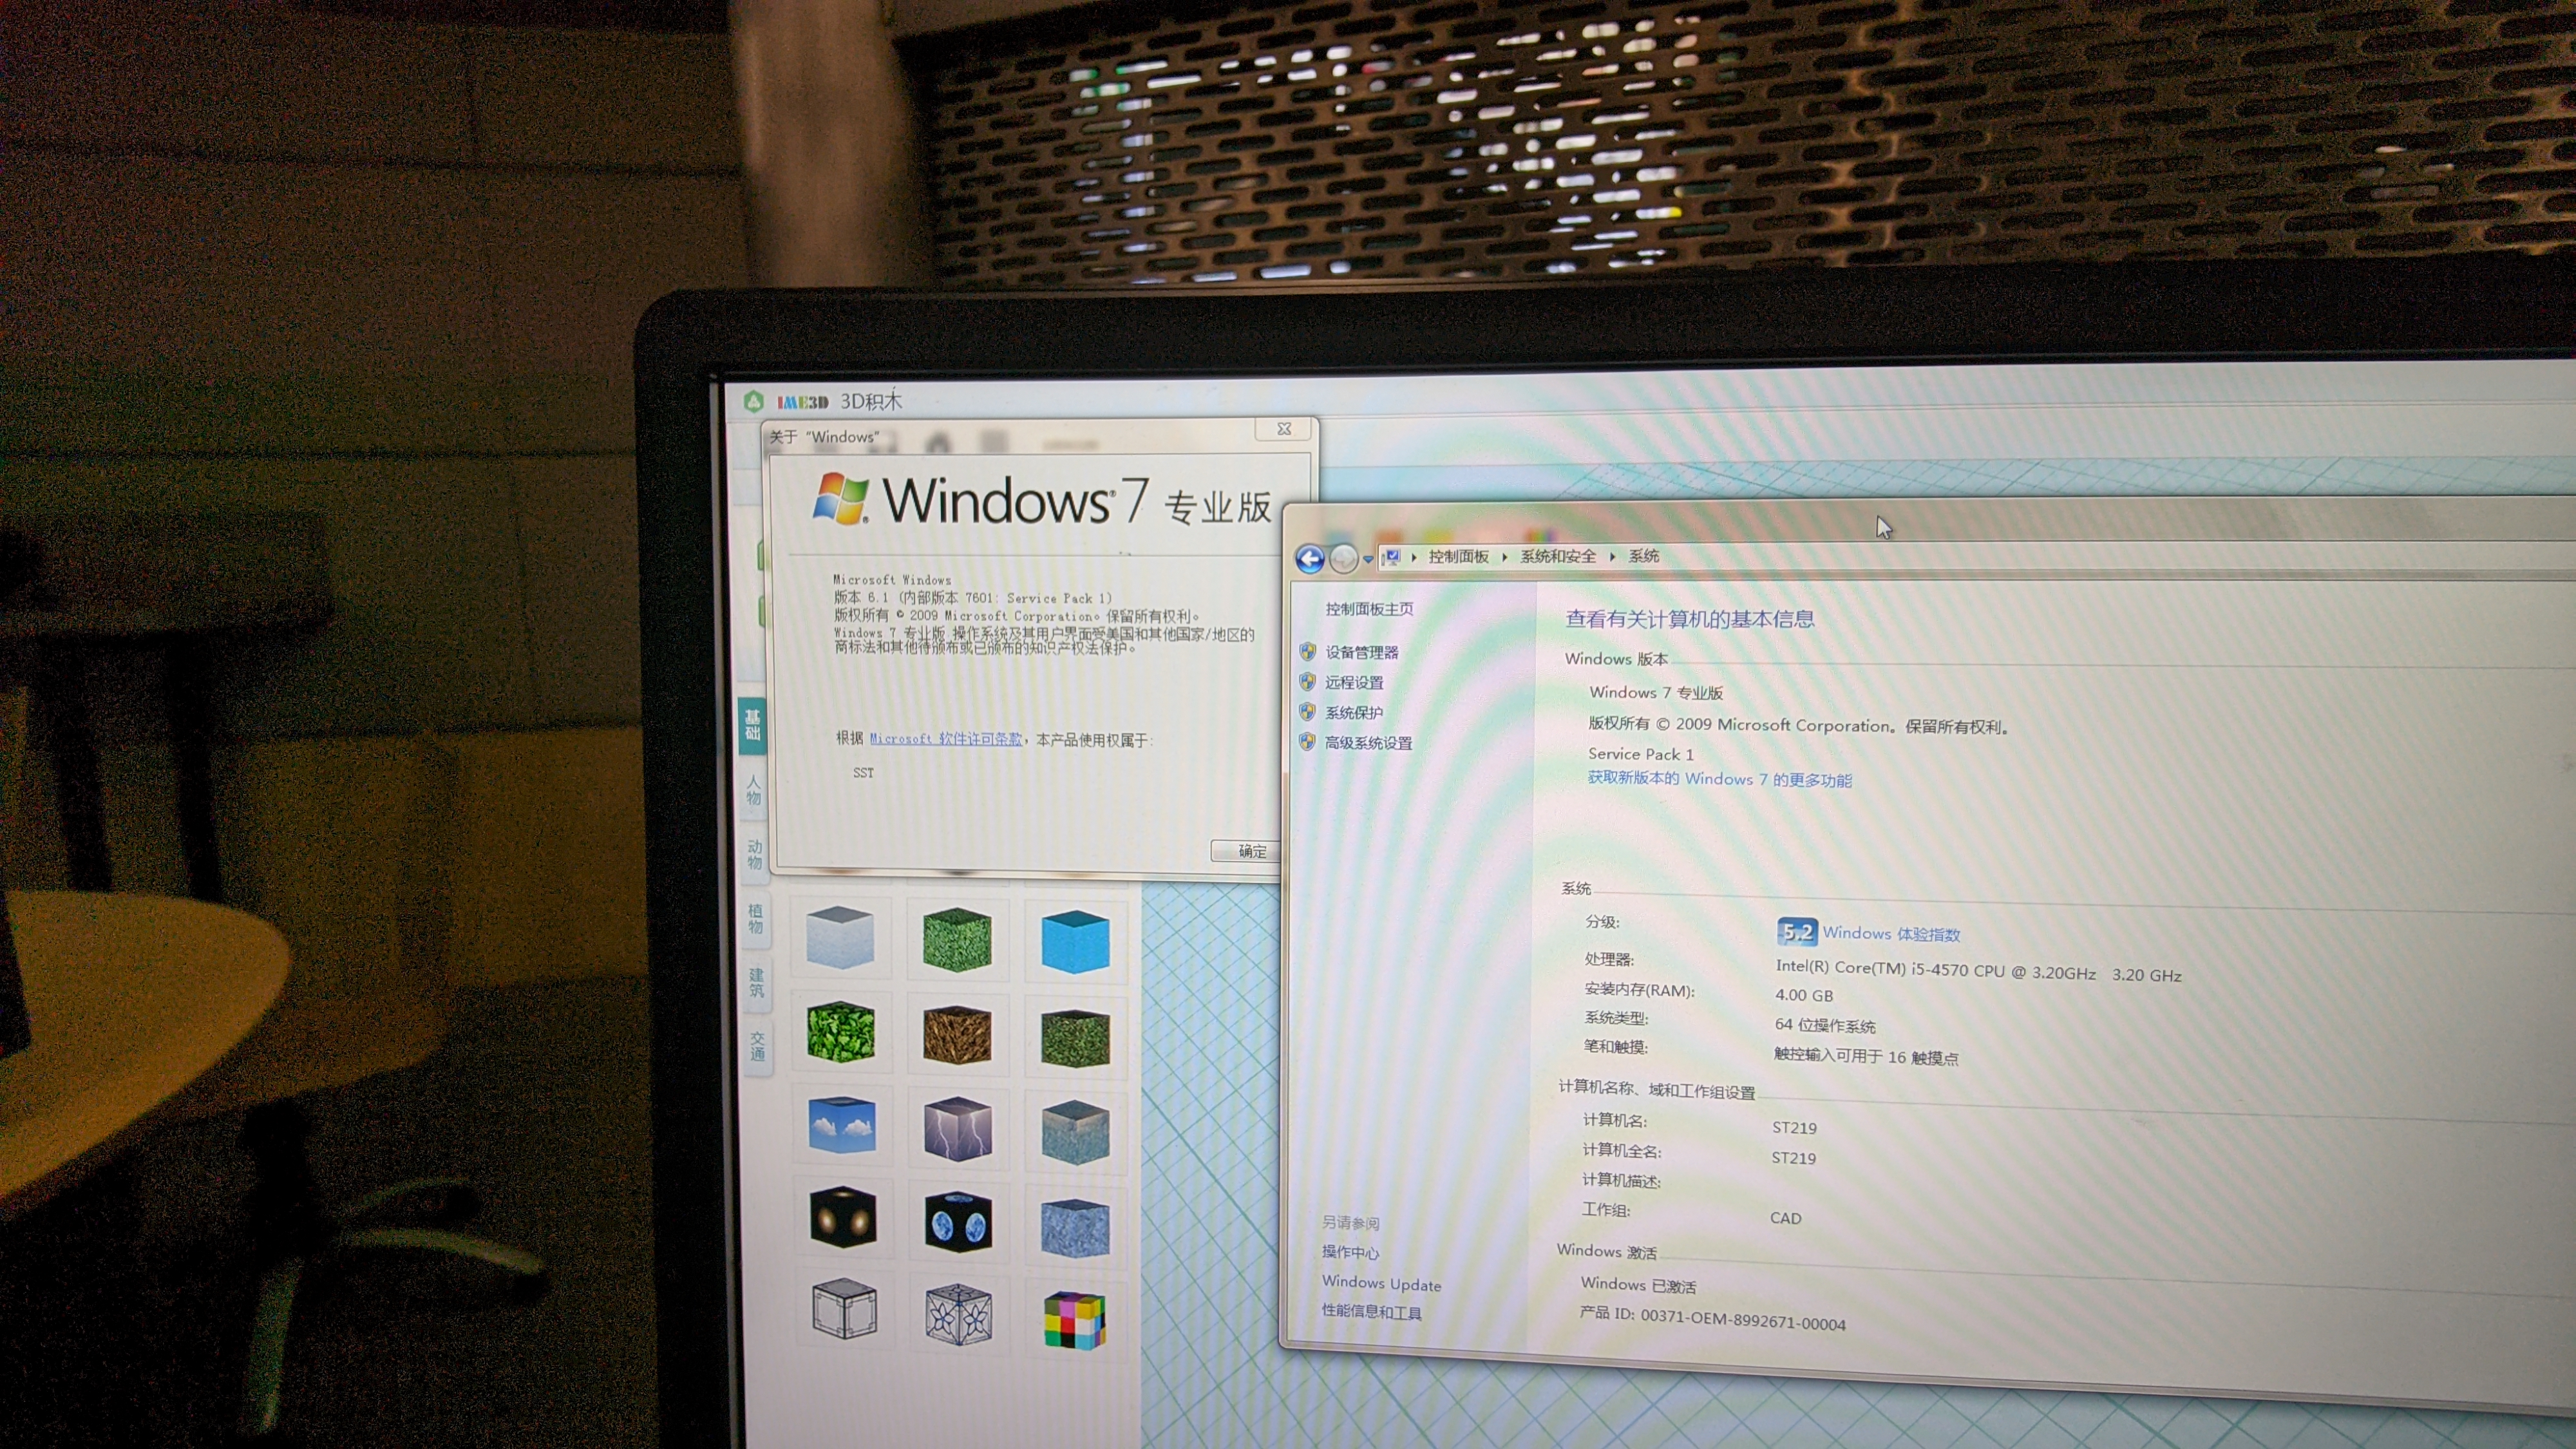Viewport: 2576px width, 1449px height.
Task: Open the 操作中心 link
Action: tap(1350, 1252)
